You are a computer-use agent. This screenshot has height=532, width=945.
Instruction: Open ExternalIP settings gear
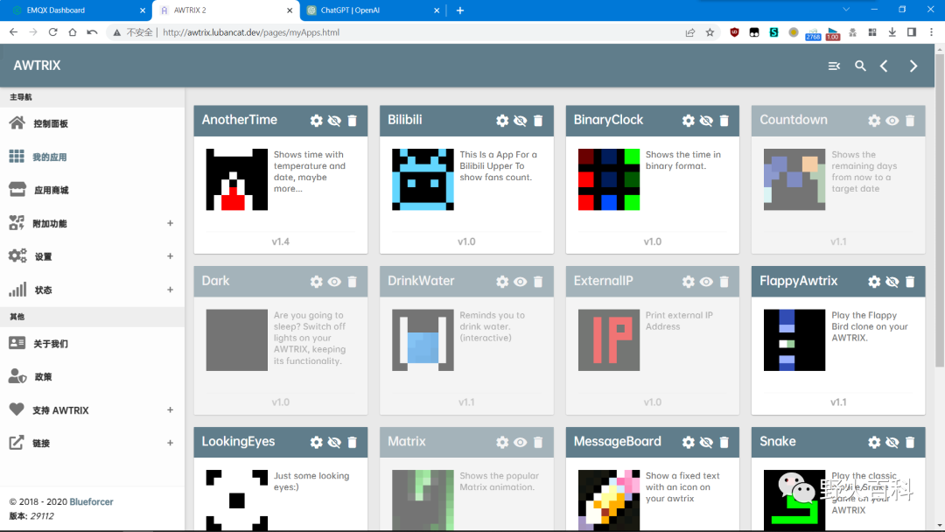[x=689, y=282]
